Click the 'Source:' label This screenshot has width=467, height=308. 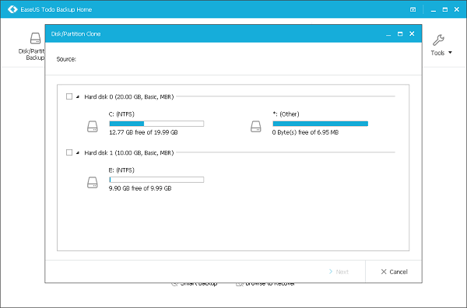tap(66, 59)
